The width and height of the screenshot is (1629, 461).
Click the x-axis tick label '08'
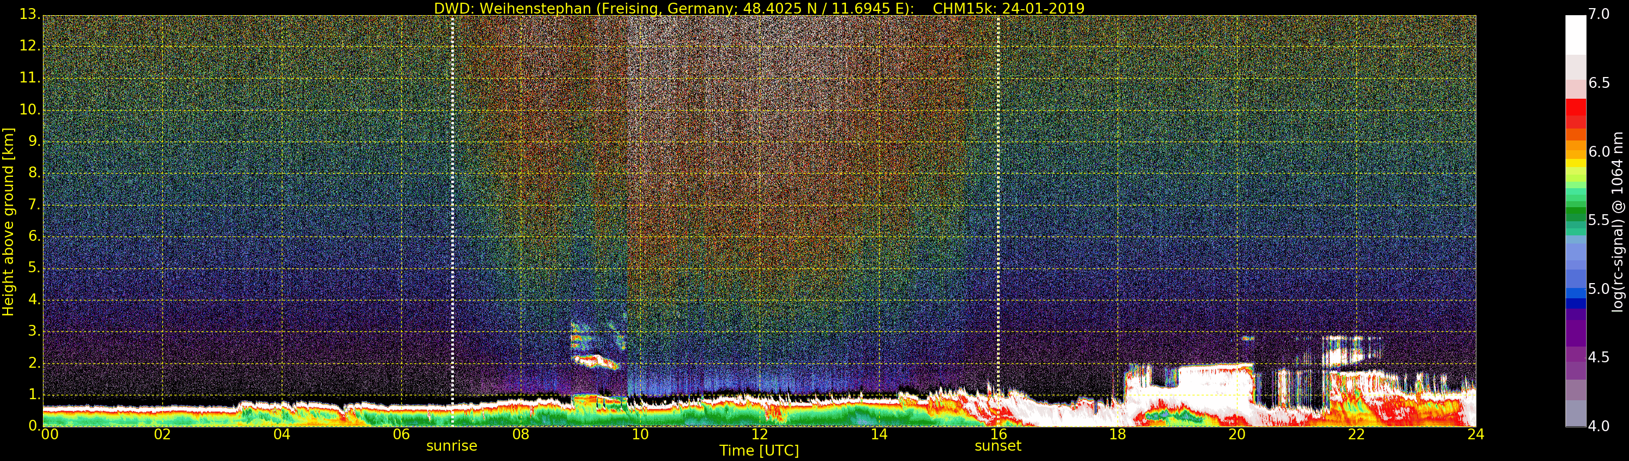coord(520,434)
